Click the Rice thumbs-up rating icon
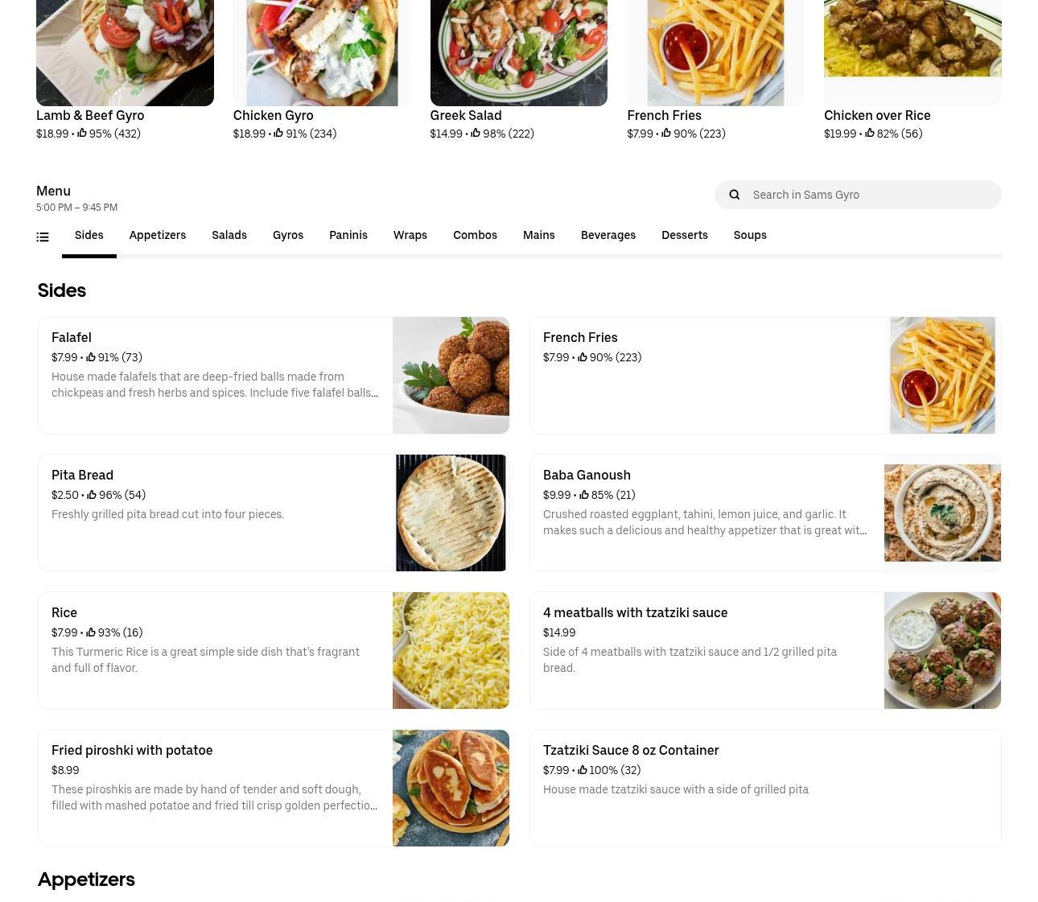Viewport: 1038px width, 902px height. coord(91,632)
